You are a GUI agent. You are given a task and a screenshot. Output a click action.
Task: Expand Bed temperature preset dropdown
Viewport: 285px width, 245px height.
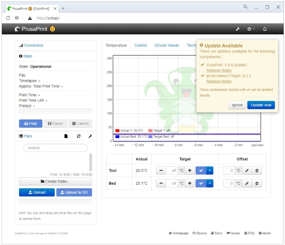209,184
